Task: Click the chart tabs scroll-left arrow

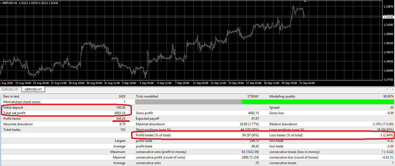Action: click(x=388, y=90)
